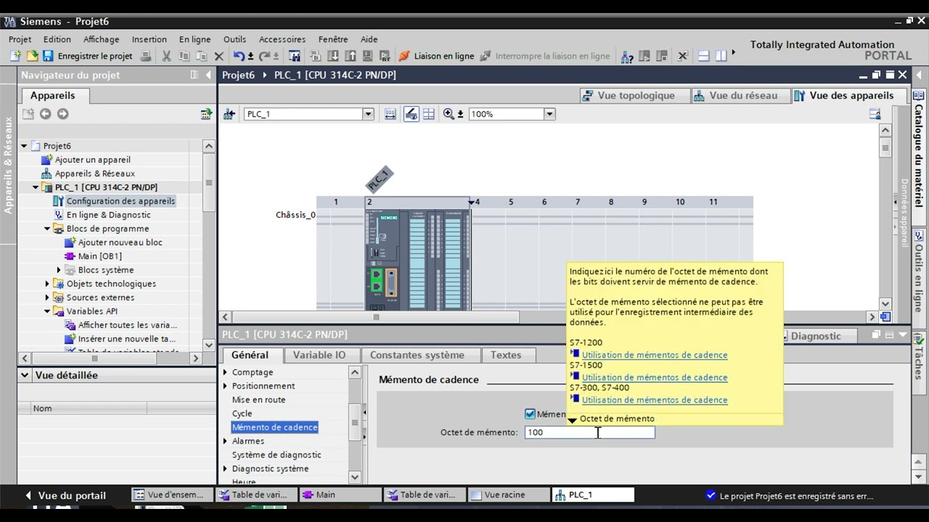Open the Aide menu

[369, 39]
